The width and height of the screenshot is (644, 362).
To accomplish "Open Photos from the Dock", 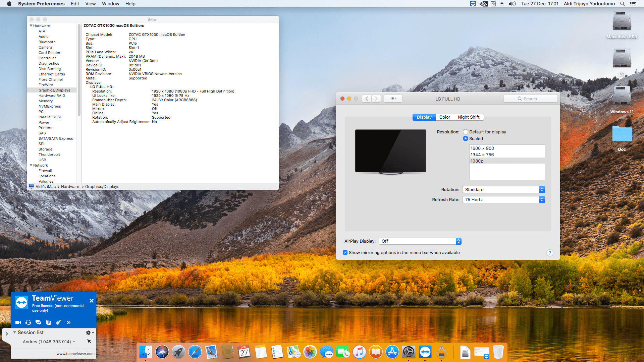I will (310, 352).
